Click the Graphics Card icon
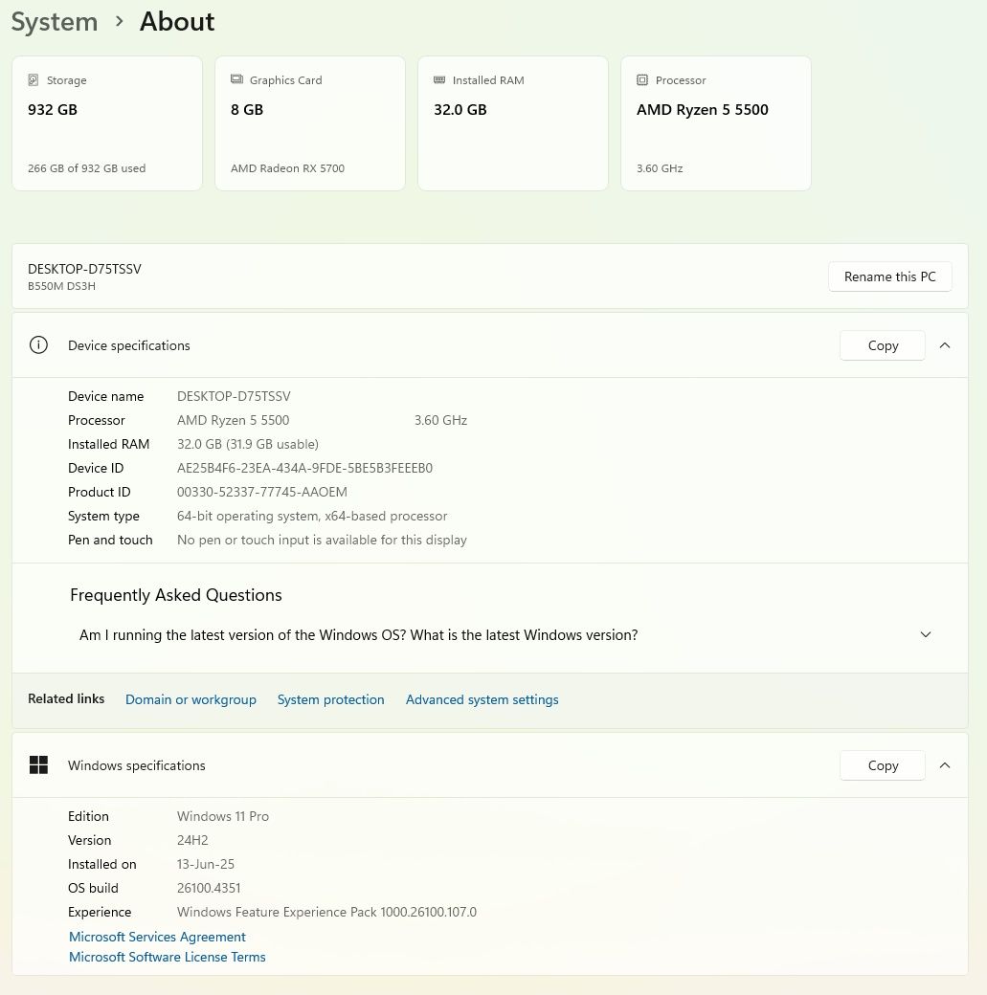This screenshot has height=995, width=987. [236, 79]
